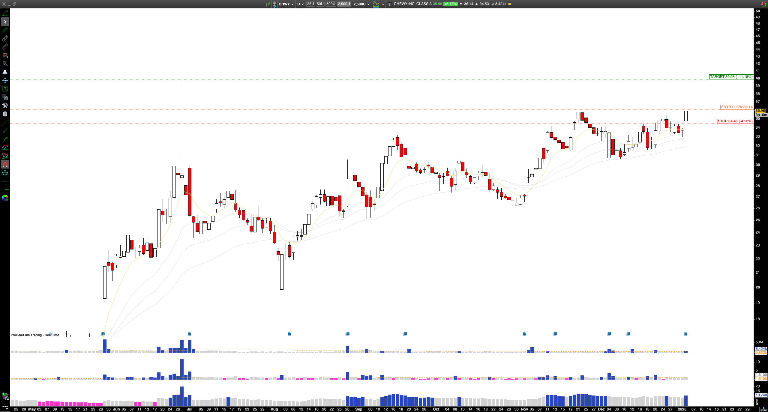Select the text annotation tool
This screenshot has width=768, height=412.
point(5,89)
